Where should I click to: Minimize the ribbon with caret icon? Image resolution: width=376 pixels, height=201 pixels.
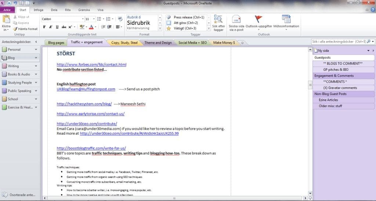[367, 10]
